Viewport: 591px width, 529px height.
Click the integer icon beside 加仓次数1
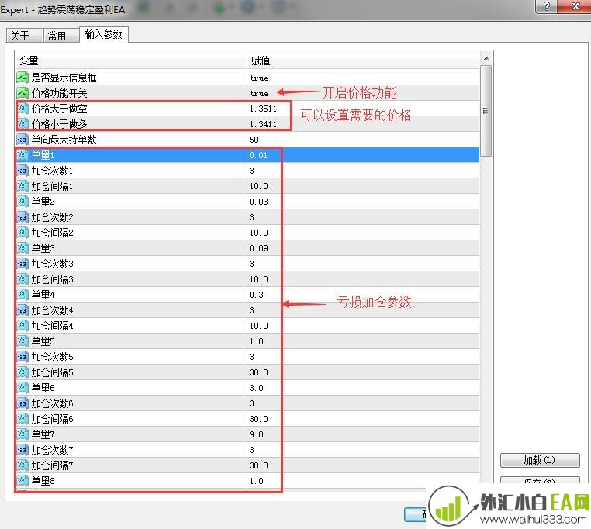[x=22, y=171]
